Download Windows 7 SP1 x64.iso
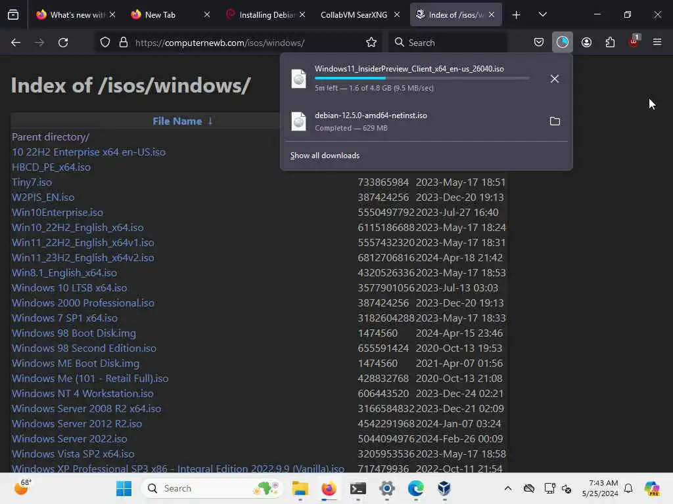This screenshot has width=673, height=504. [64, 318]
